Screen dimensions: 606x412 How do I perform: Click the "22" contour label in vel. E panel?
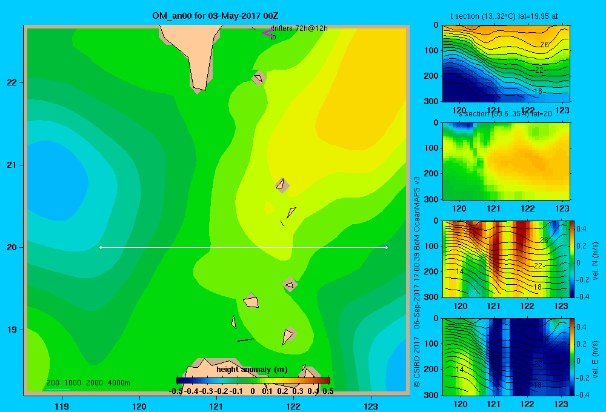point(538,364)
